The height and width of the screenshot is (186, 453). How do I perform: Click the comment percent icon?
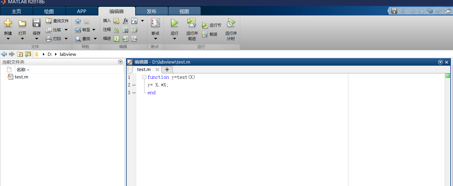pos(117,30)
